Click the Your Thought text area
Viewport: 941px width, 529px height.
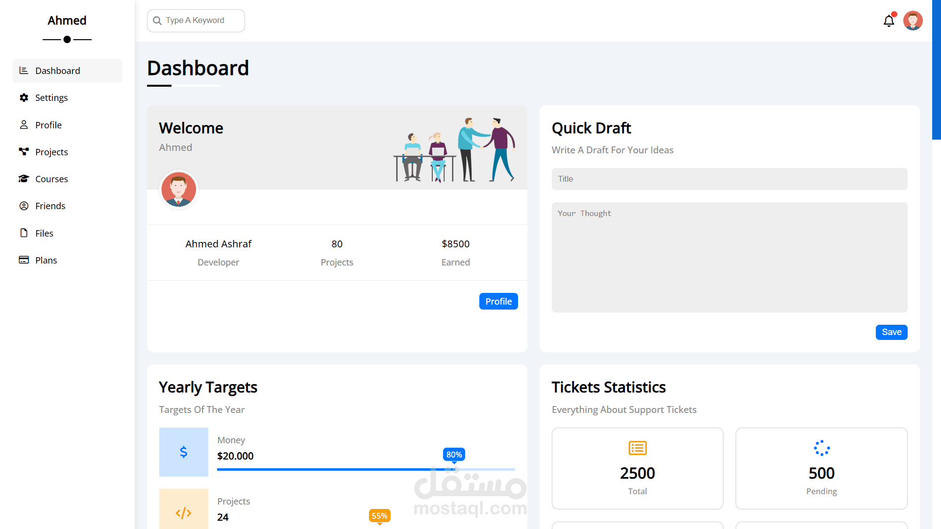[x=729, y=257]
